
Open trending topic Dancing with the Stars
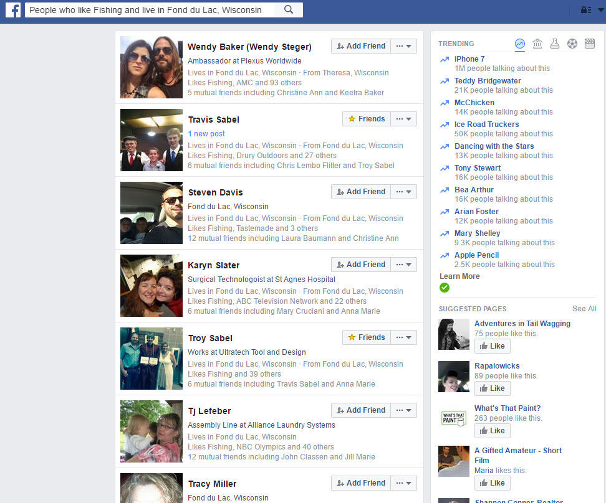coord(494,146)
